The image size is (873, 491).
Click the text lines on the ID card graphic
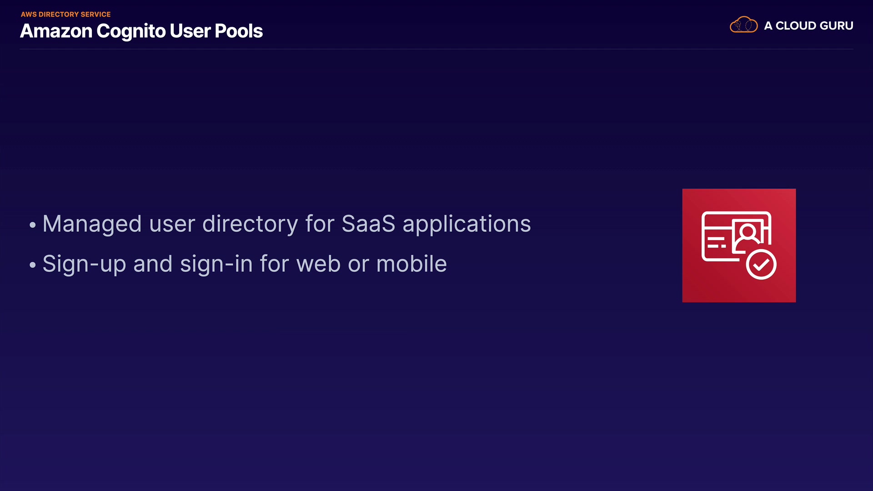(716, 242)
